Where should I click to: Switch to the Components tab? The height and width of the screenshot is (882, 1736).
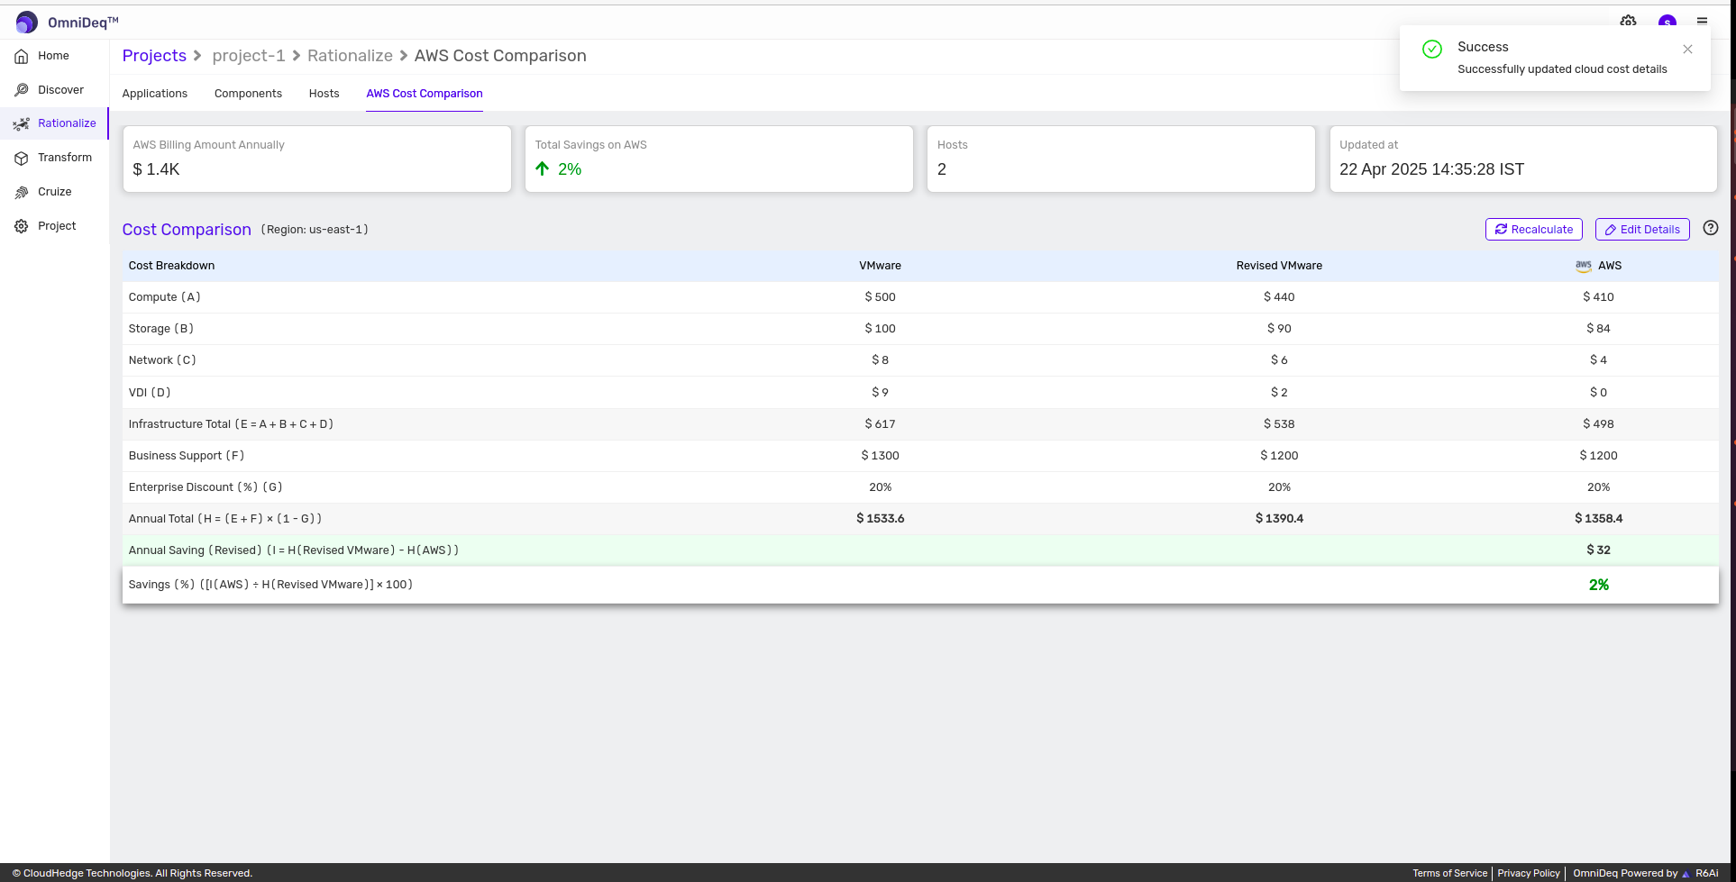coord(248,94)
